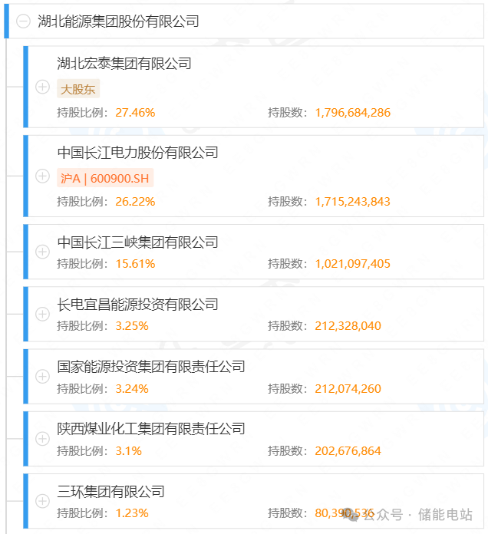Image resolution: width=488 pixels, height=534 pixels.
Task: Select the 中国长江三峡集团有限公司 company name
Action: click(138, 242)
